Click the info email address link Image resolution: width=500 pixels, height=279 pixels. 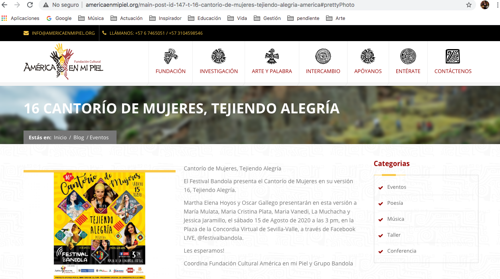tap(63, 33)
